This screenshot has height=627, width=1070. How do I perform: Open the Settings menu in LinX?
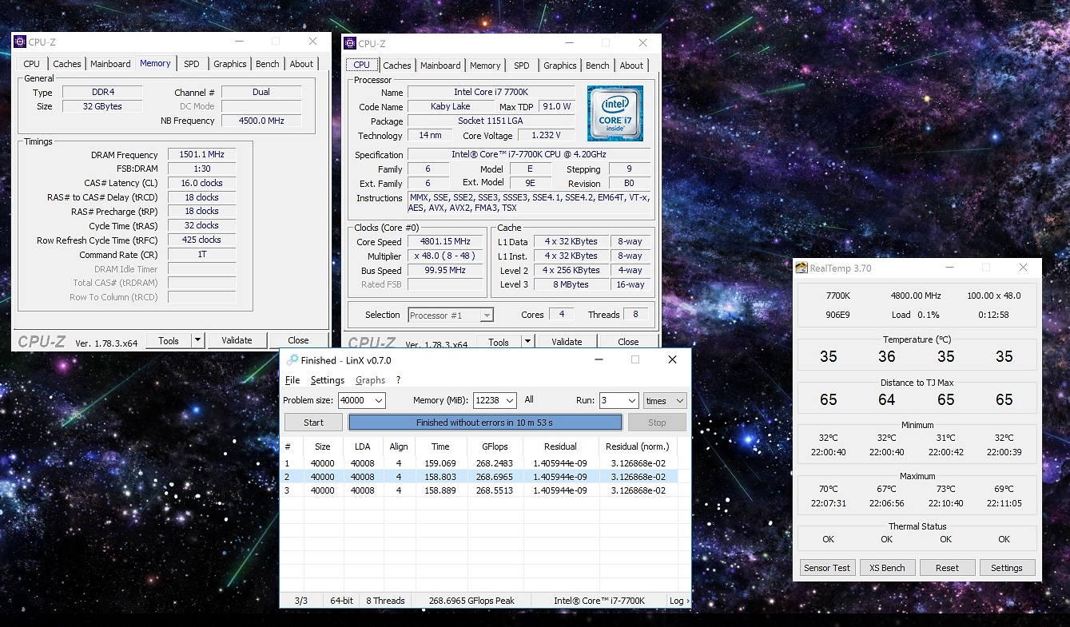328,380
